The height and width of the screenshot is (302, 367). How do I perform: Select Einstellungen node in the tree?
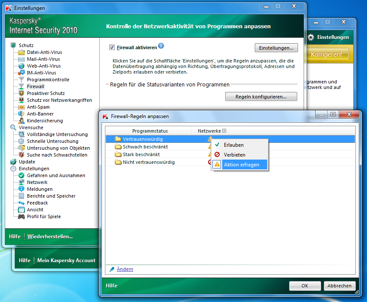tap(34, 169)
